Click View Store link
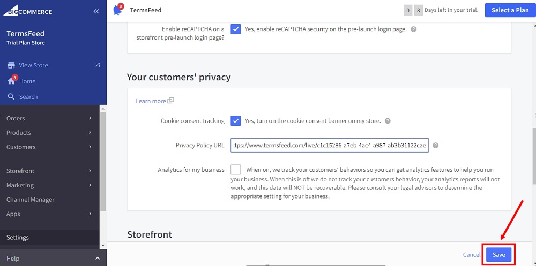The height and width of the screenshot is (266, 536). coord(33,65)
